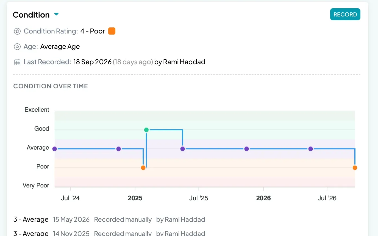Click "Recorded manually" in the 15 May 2026 row
This screenshot has width=378, height=236.
[123, 220]
